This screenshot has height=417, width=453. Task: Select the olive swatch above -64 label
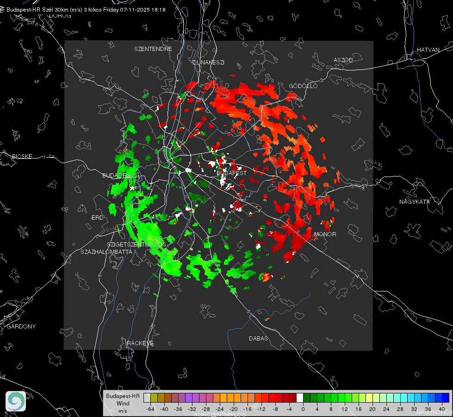click(154, 398)
